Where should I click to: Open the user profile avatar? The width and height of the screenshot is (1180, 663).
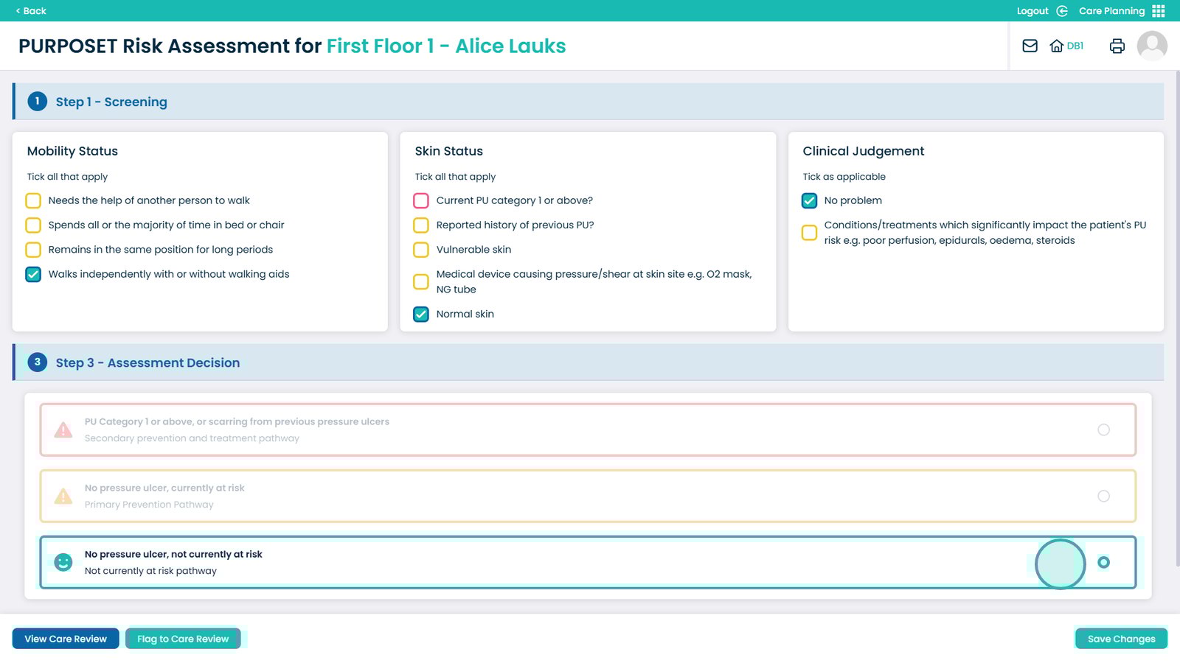(1151, 46)
